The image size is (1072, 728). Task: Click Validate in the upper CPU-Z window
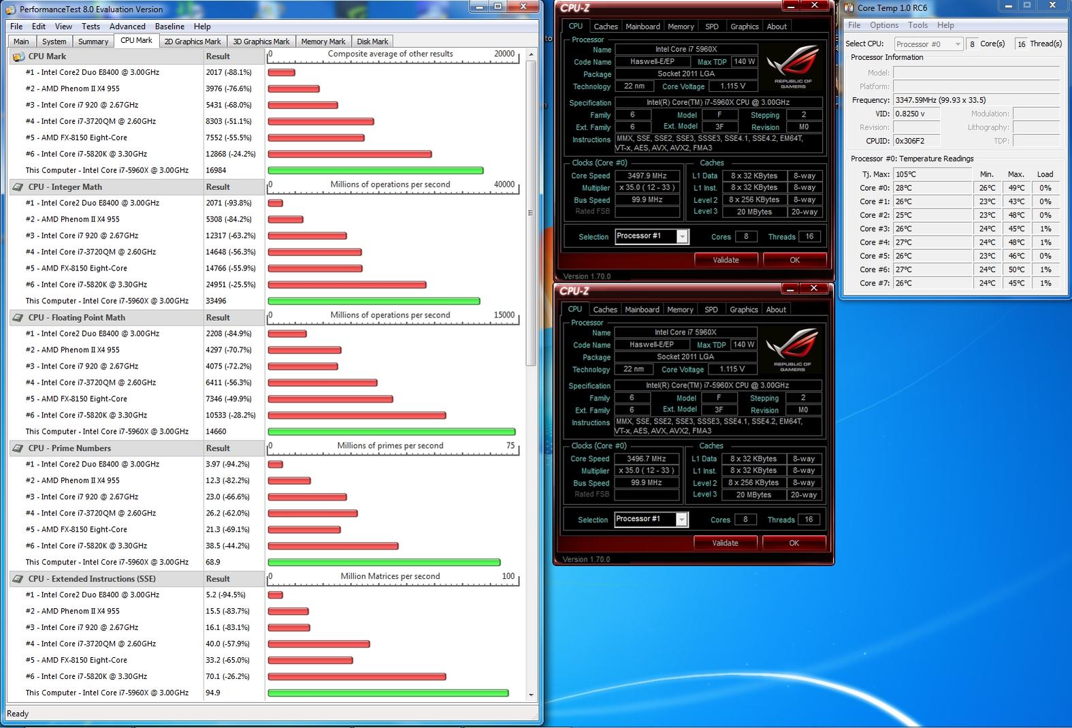(x=726, y=260)
